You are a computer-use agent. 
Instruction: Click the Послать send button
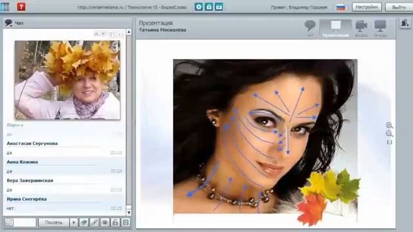(54, 222)
